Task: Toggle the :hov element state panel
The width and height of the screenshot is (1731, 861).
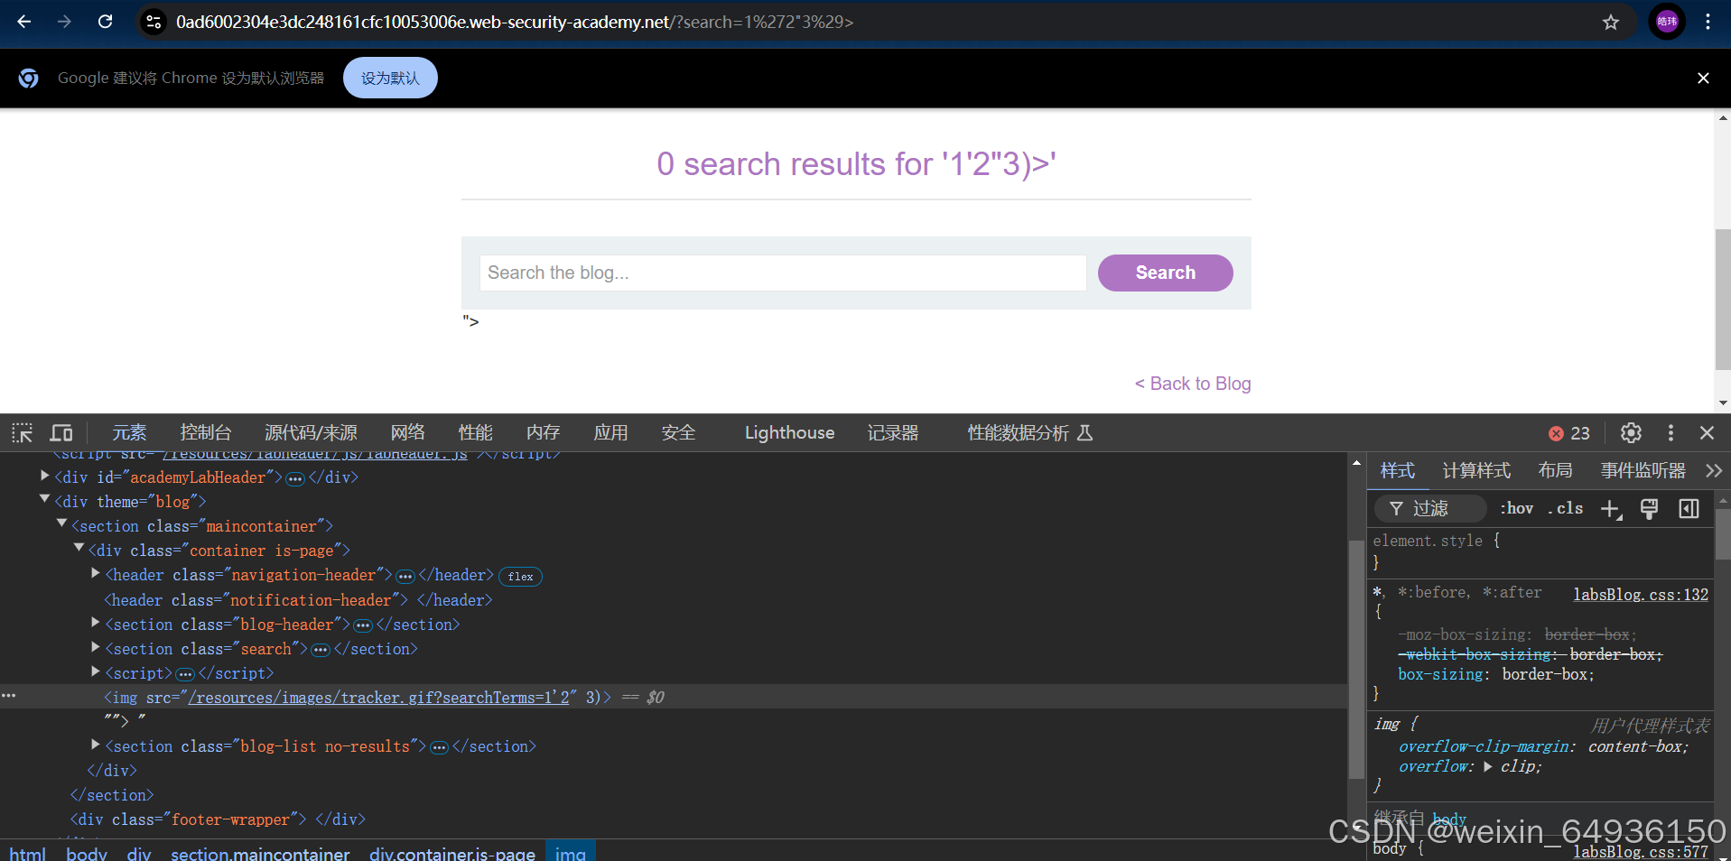Action: [1517, 509]
